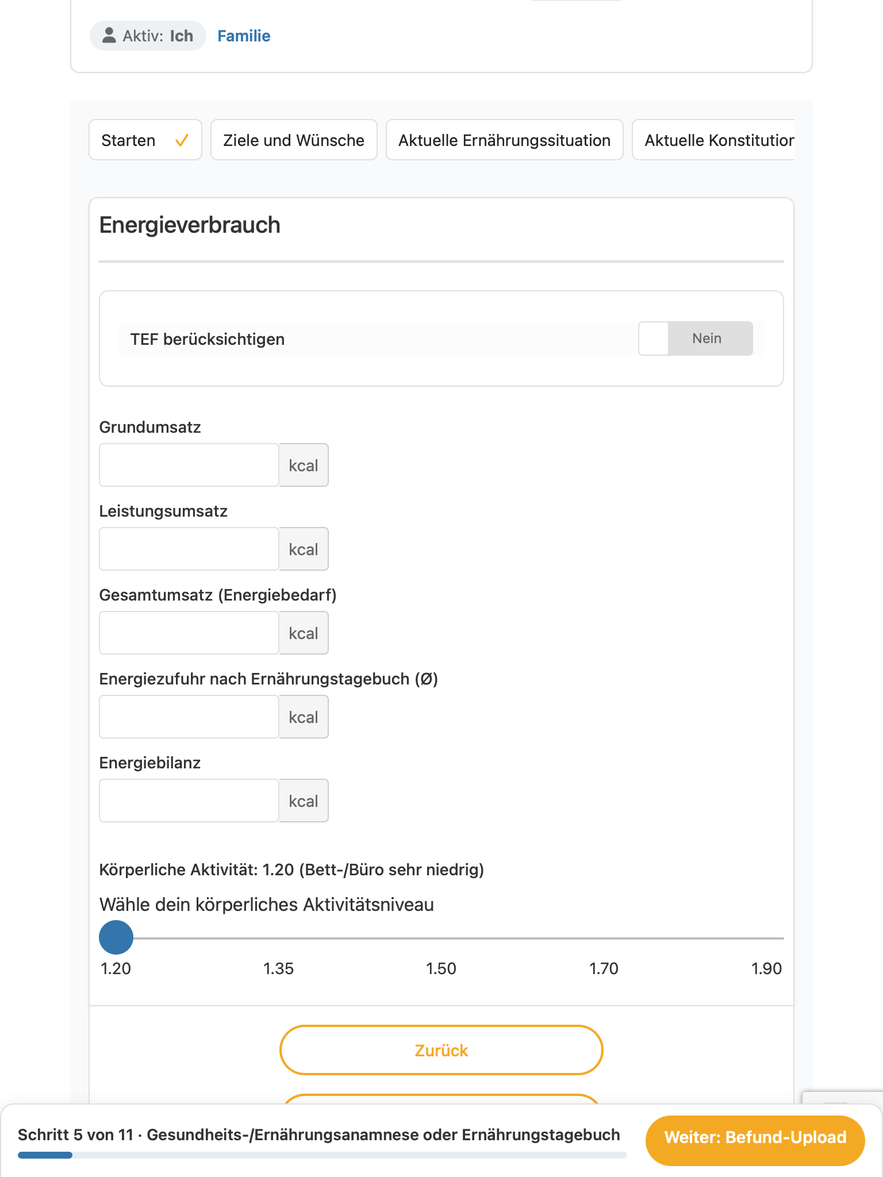The width and height of the screenshot is (883, 1177).
Task: Click the activity slider handle at 1.20
Action: click(116, 937)
